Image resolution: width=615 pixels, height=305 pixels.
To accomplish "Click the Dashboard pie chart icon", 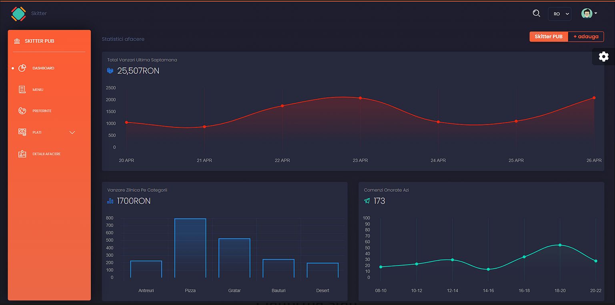I will 22,68.
